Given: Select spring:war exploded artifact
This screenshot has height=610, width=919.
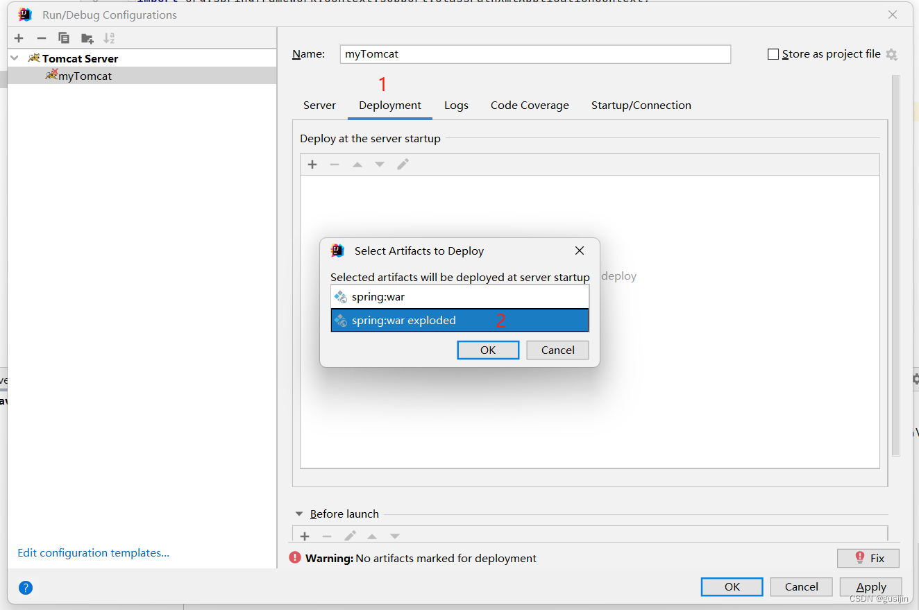Looking at the screenshot, I should point(459,320).
